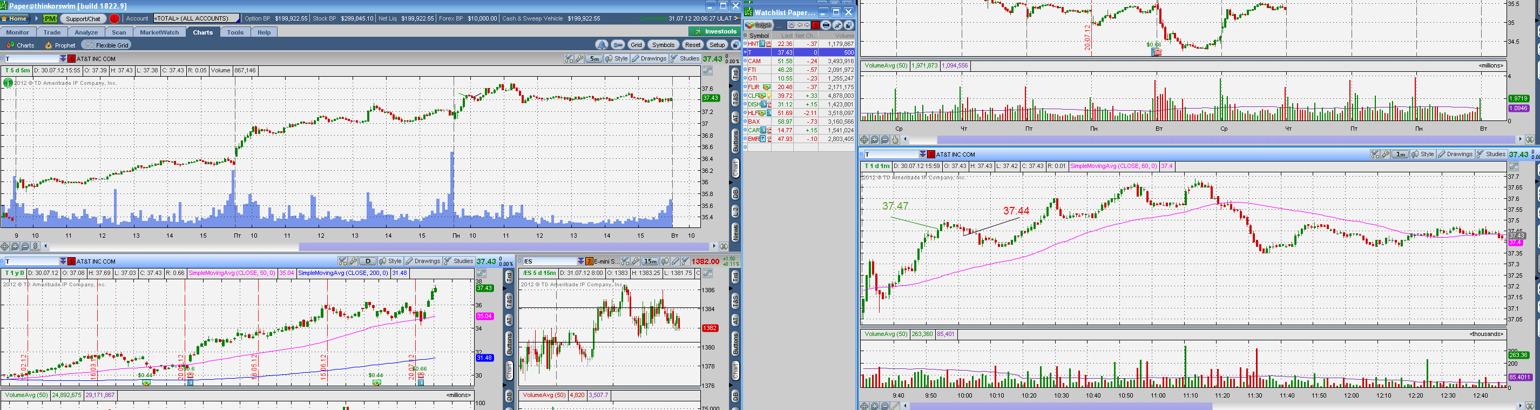Open Gadgets in Watchlist window
This screenshot has width=1540, height=410.
[759, 25]
